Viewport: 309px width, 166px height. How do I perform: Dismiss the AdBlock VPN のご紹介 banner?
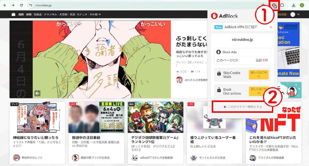click(271, 27)
